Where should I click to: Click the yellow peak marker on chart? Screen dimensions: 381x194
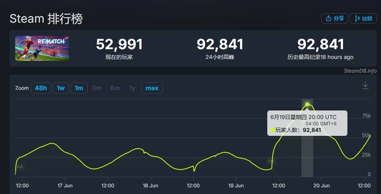click(307, 104)
